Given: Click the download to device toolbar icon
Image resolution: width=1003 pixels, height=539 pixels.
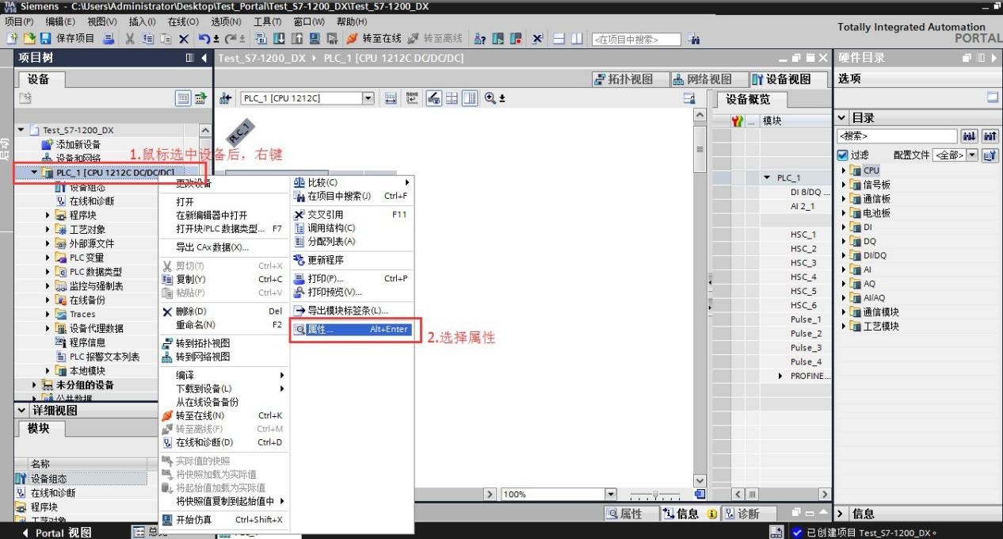Looking at the screenshot, I should 279,39.
